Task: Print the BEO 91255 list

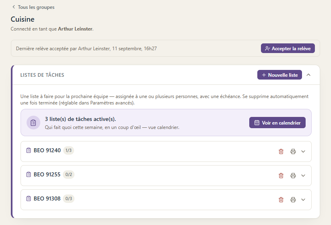Action: [x=293, y=176]
